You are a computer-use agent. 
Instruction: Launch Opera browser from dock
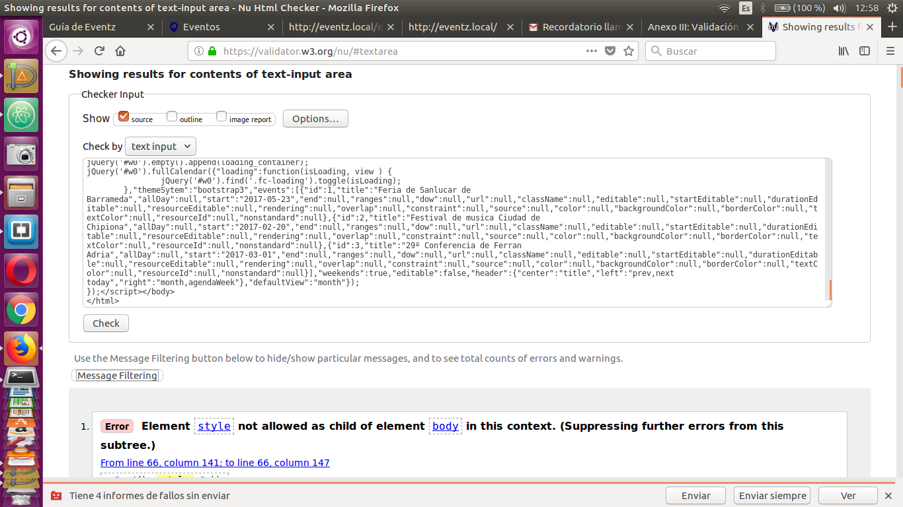[x=22, y=271]
